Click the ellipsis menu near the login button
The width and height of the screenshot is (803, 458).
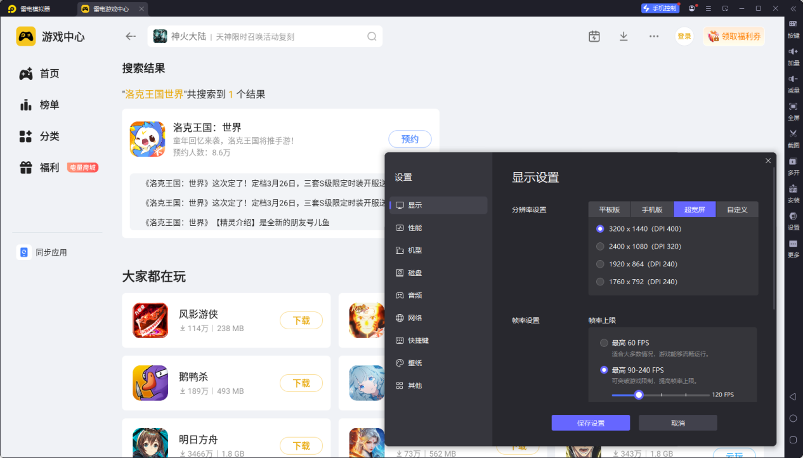tap(653, 36)
